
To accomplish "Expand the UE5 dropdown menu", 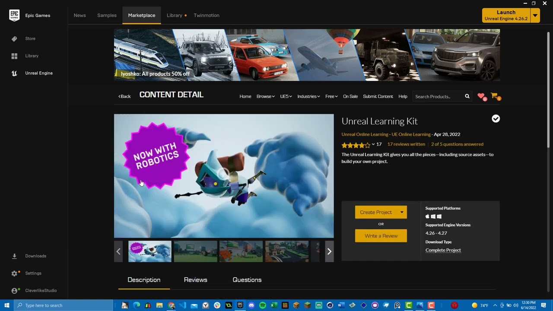I will pos(286,96).
